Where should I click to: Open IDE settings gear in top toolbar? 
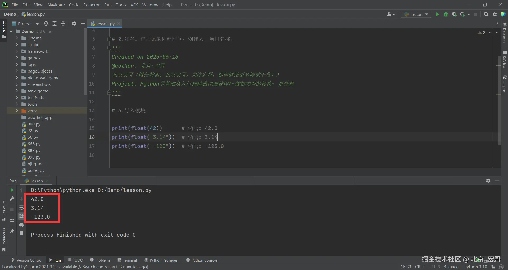[495, 14]
